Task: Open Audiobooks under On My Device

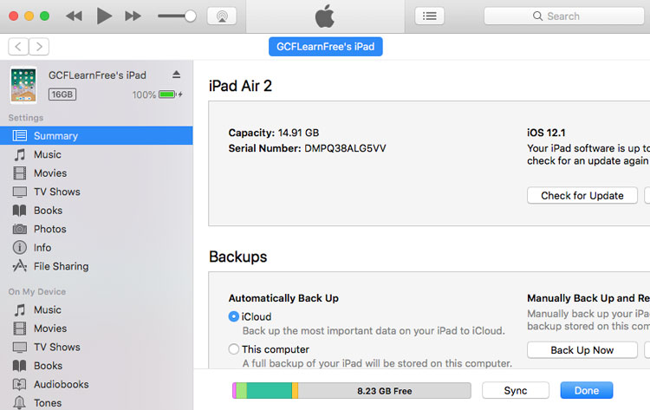Action: tap(61, 384)
